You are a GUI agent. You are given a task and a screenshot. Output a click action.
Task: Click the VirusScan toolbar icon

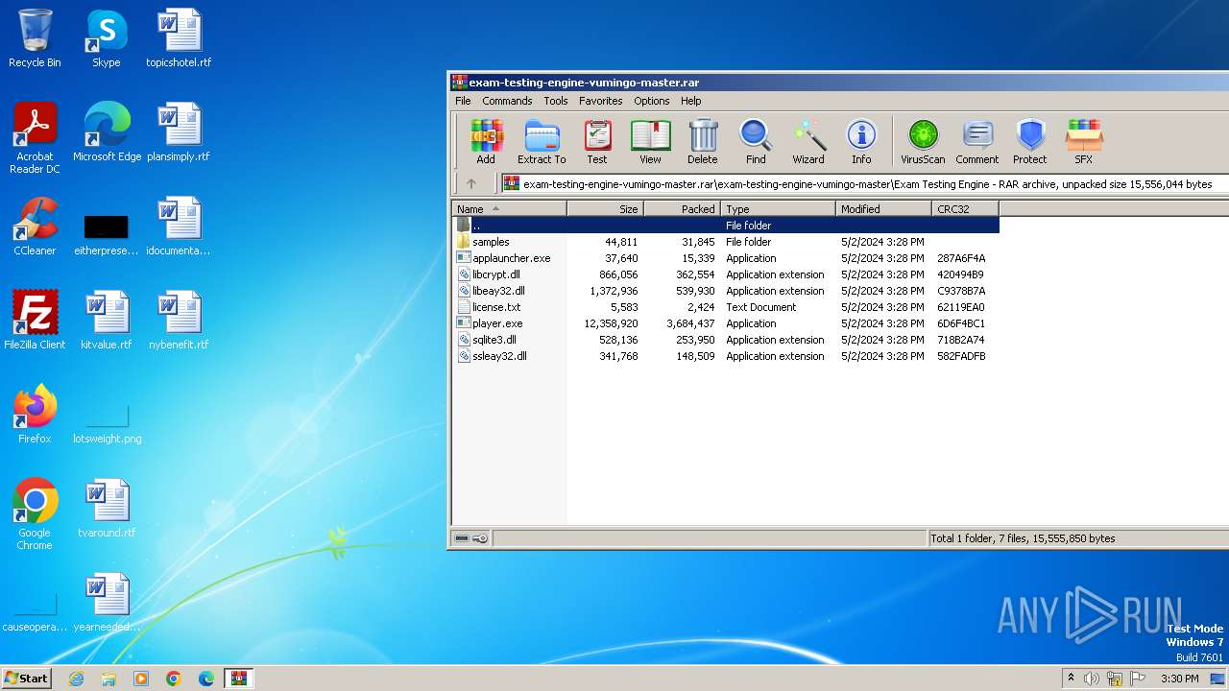[x=923, y=141]
